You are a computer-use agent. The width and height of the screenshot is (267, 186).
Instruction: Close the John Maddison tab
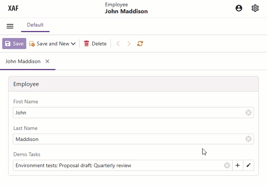coord(47,61)
